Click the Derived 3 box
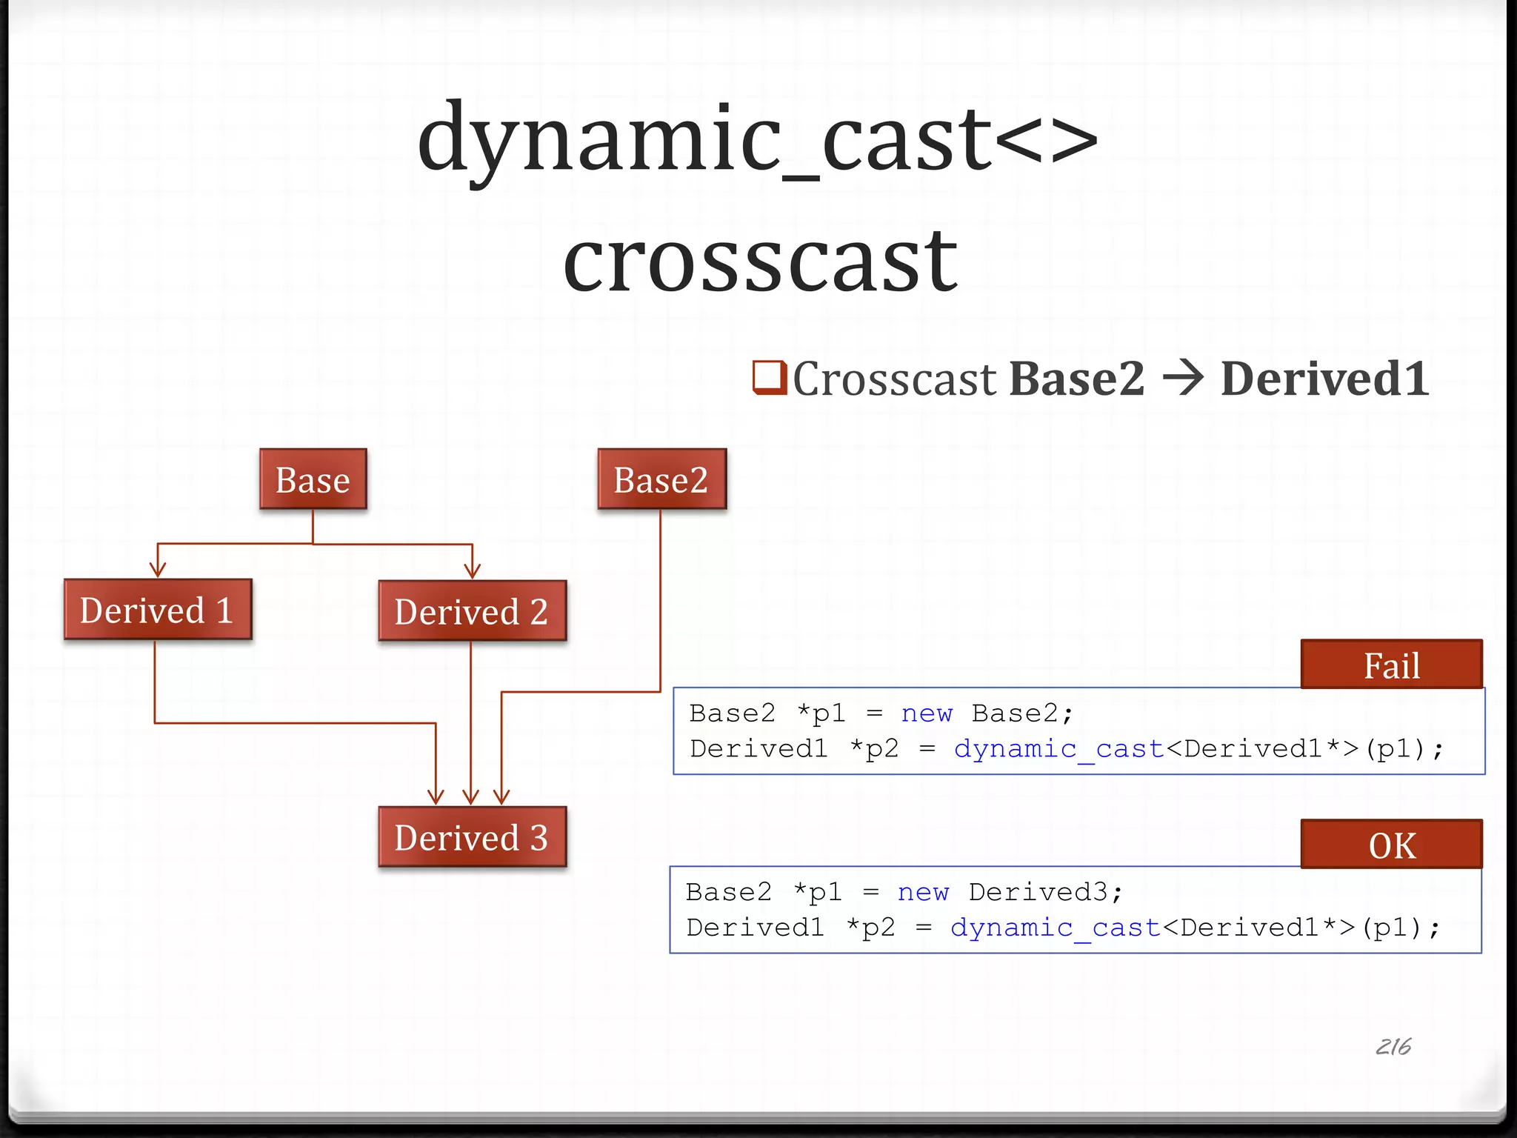1517x1138 pixels. pos(472,837)
